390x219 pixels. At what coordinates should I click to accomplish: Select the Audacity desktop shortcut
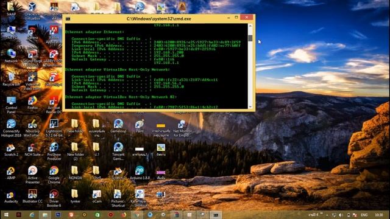(x=11, y=196)
